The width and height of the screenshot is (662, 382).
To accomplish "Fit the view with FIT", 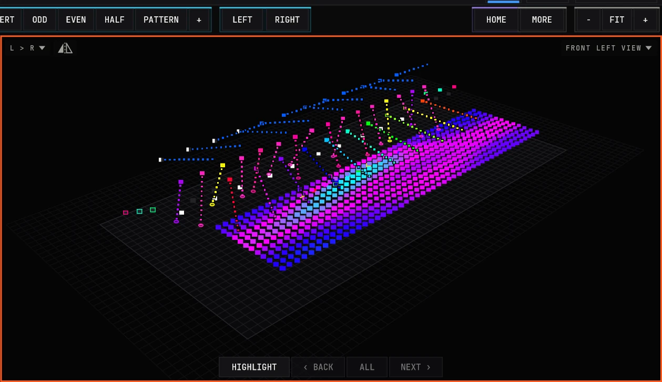I will 617,20.
